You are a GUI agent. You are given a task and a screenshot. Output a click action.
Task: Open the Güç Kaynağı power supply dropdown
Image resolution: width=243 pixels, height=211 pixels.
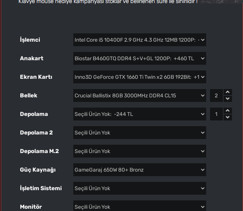[x=140, y=170]
